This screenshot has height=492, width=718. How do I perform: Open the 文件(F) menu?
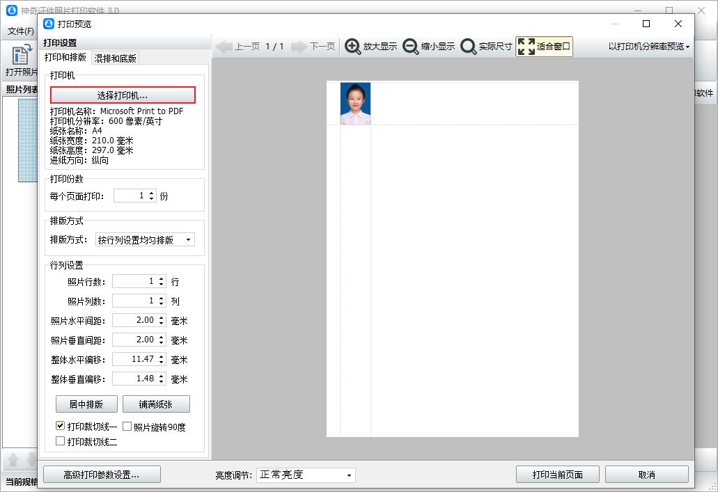pos(19,31)
